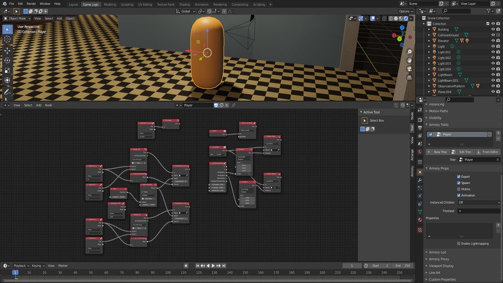Click the zoom magnifier viewport gizmo
This screenshot has width=503, height=283.
[x=409, y=51]
